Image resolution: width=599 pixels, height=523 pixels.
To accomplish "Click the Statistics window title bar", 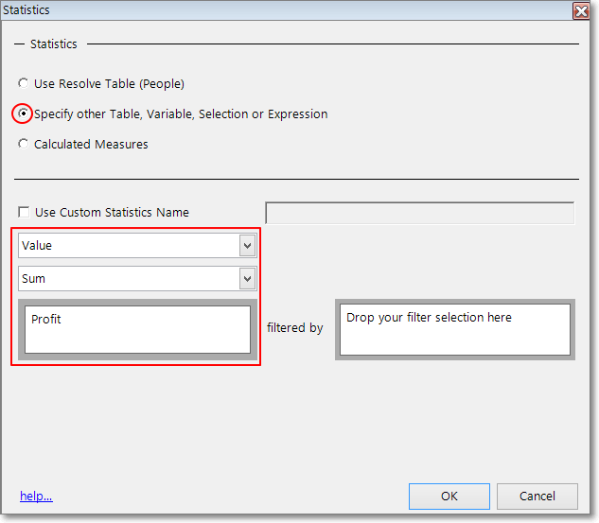I will click(x=284, y=10).
